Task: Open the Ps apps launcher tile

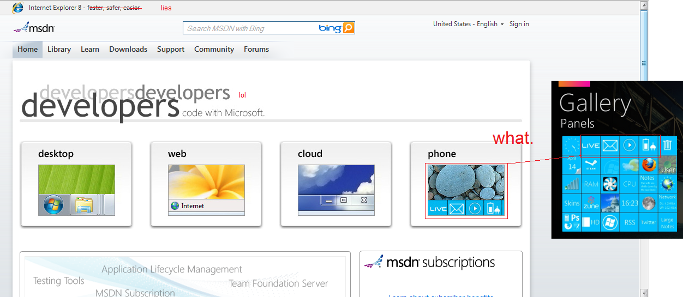Action: 572,222
